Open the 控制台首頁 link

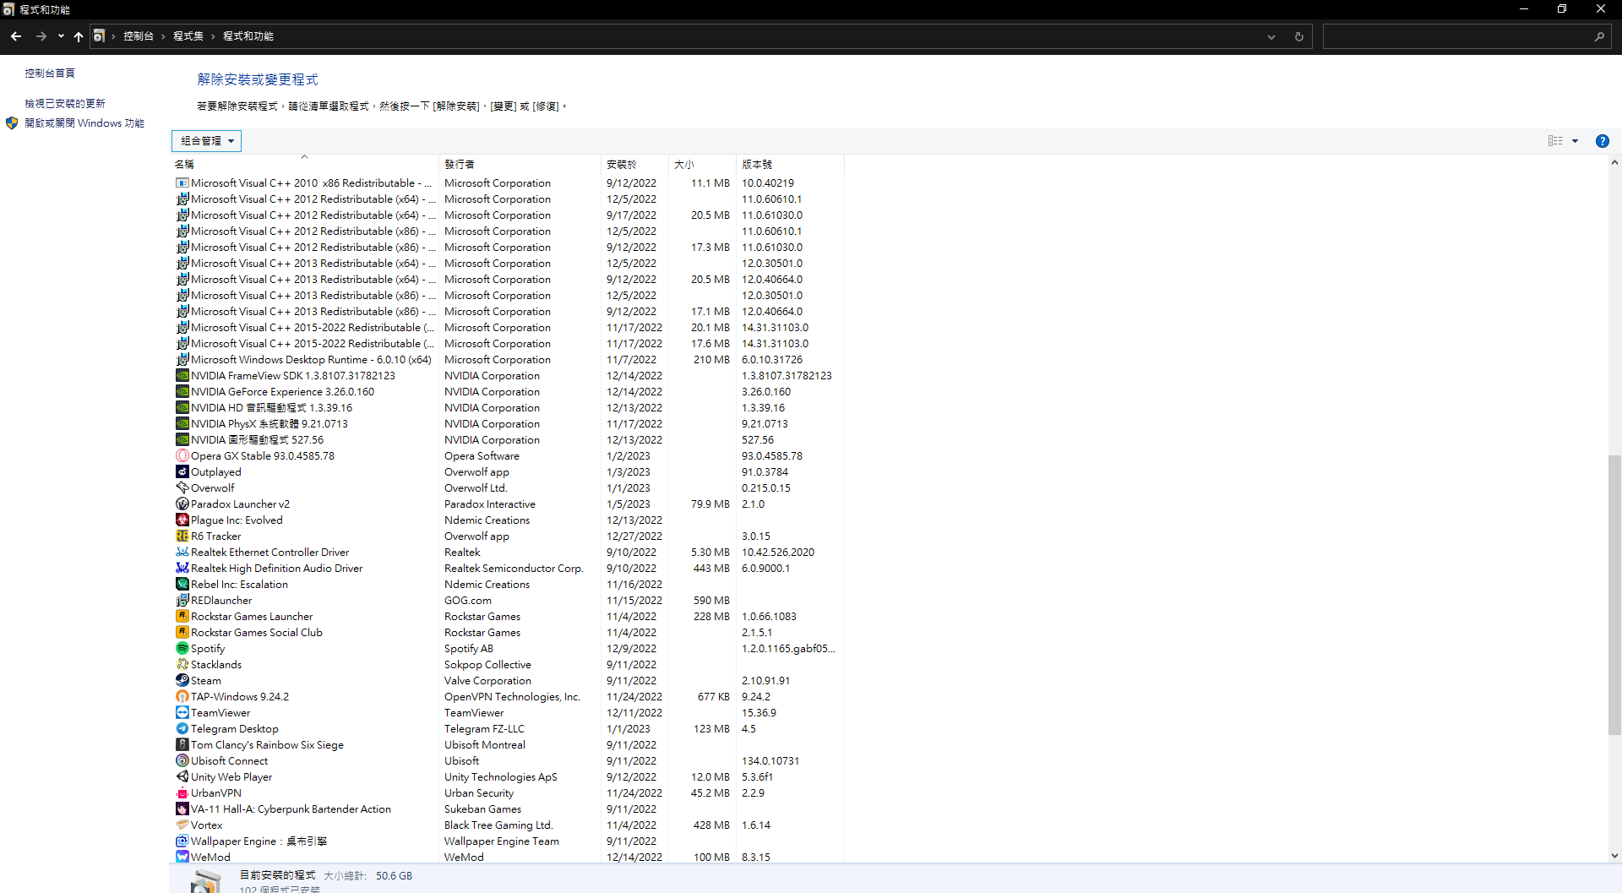point(50,74)
